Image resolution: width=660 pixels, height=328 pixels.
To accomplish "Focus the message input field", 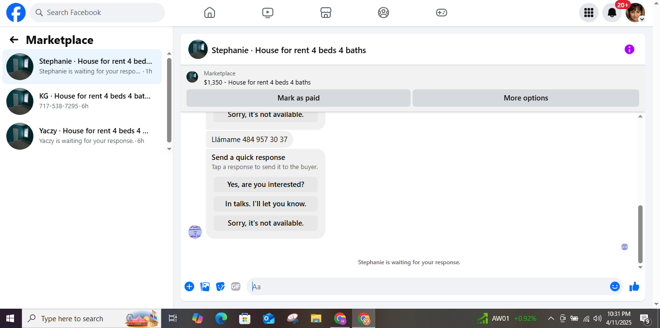I will pos(429,286).
